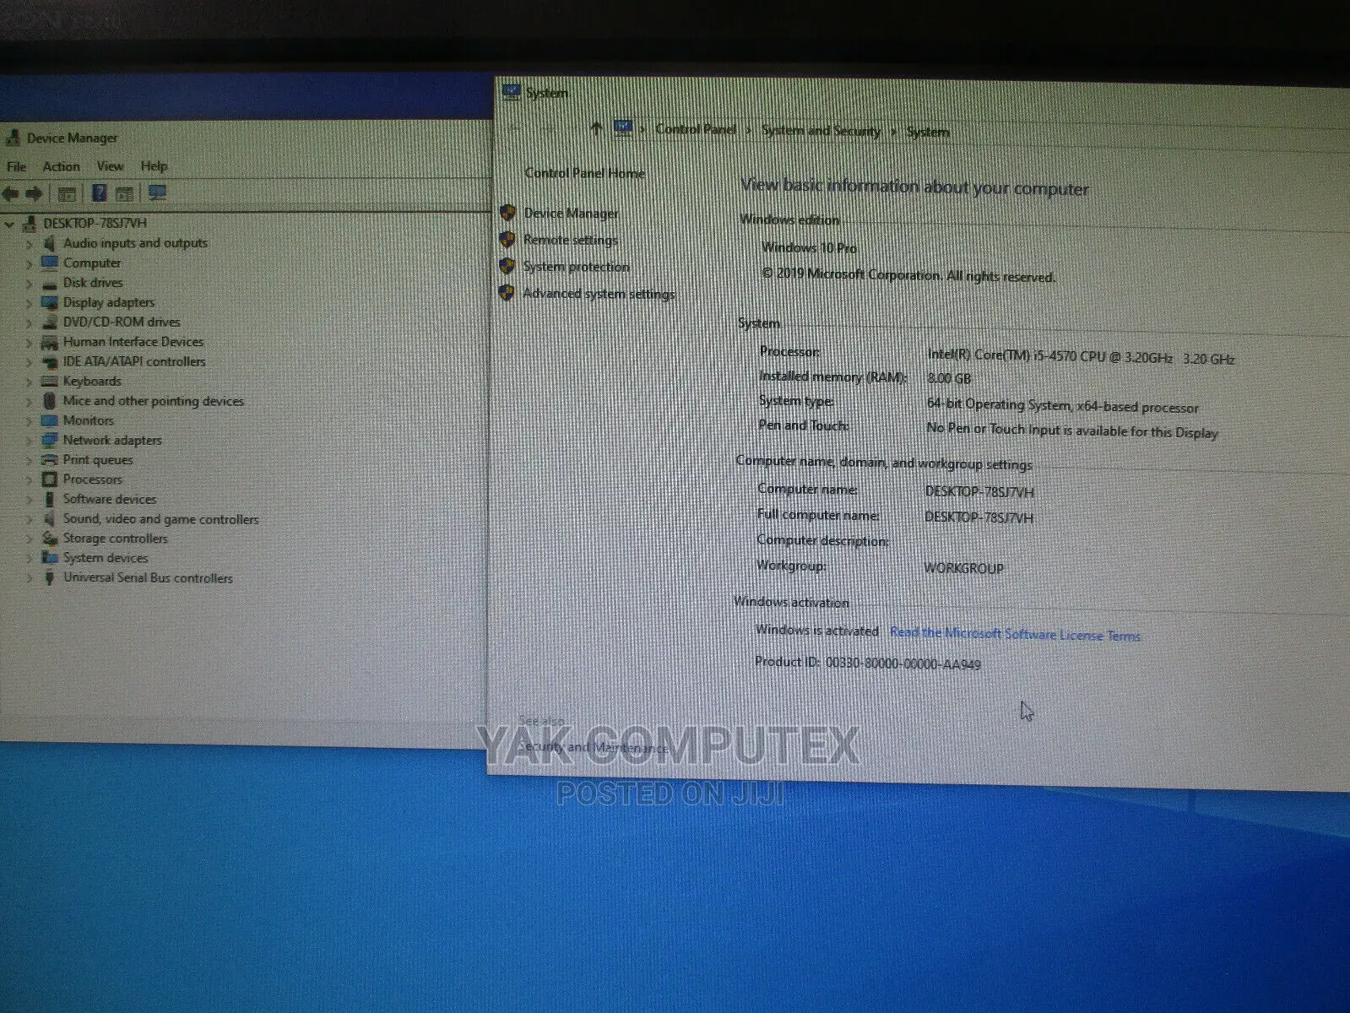Viewport: 1350px width, 1013px height.
Task: Select the Storage controllers icon
Action: pyautogui.click(x=49, y=539)
